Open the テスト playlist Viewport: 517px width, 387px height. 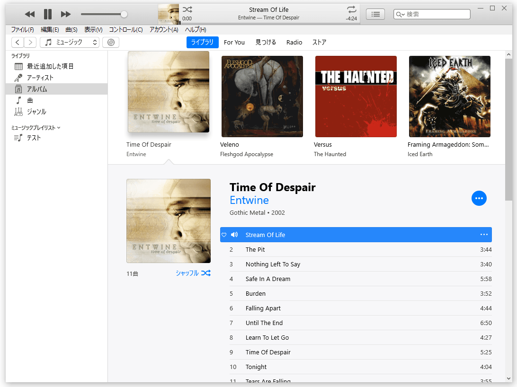(56, 138)
